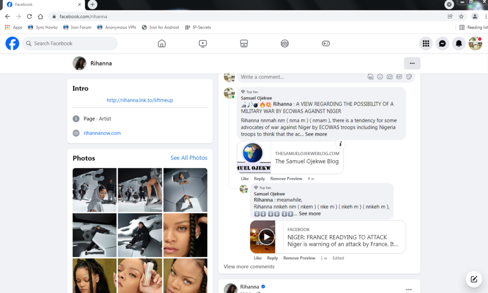488x293 pixels.
Task: Click in the Search Facebook field
Action: (70, 43)
